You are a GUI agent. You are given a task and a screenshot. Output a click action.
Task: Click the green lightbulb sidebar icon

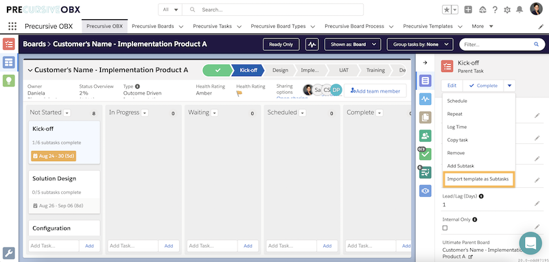point(9,80)
